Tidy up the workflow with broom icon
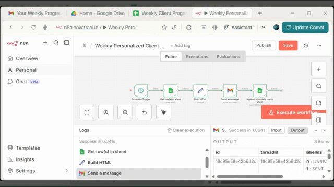334x187 pixels. tap(163, 112)
